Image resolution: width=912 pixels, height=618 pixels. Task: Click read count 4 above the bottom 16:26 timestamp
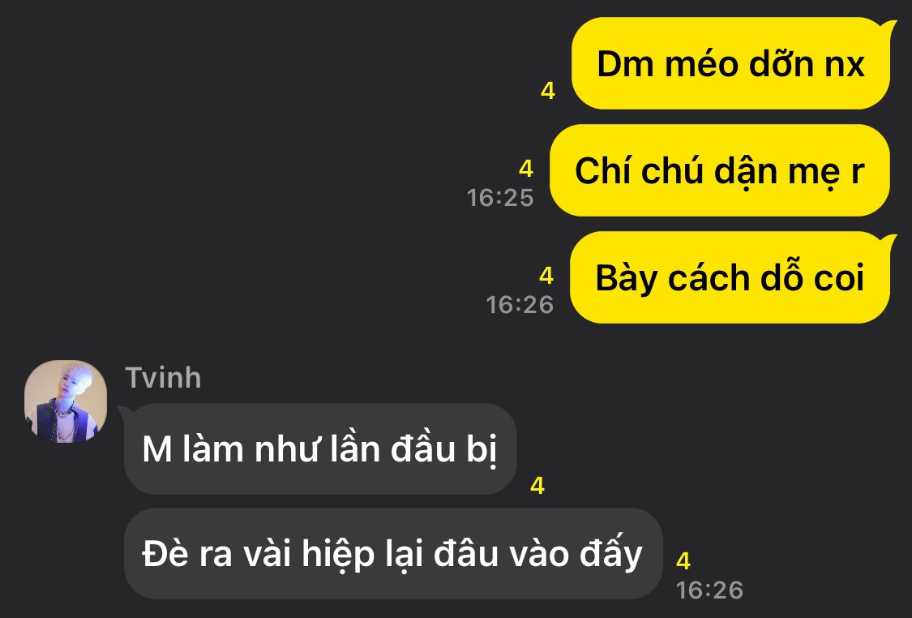(683, 561)
